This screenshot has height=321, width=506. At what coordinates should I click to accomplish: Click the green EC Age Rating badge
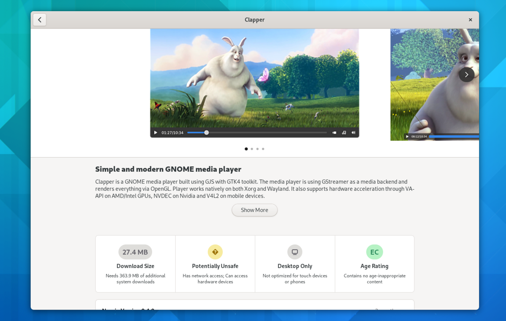[374, 251]
